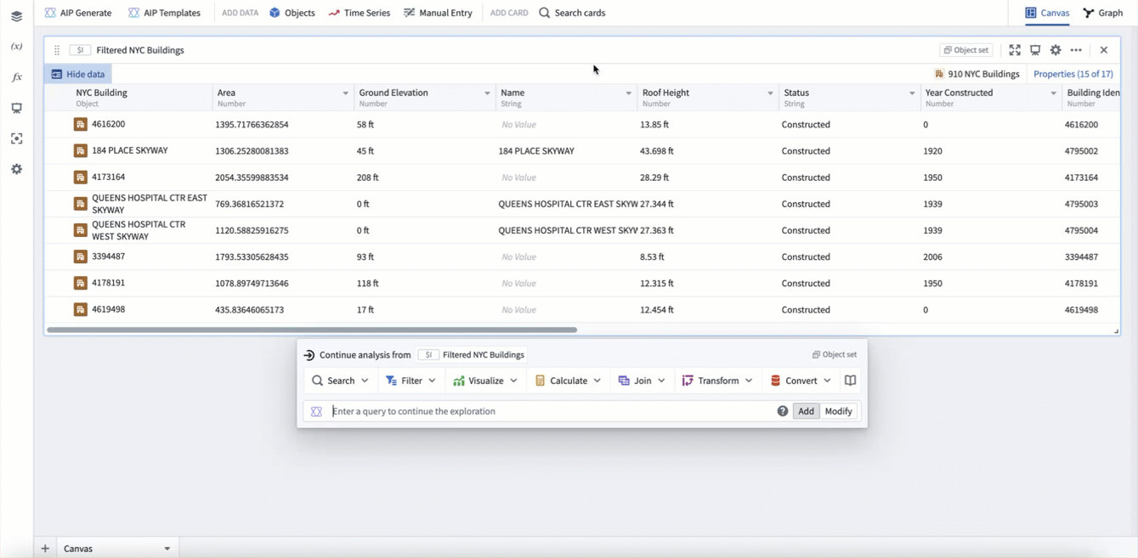Open the Visualize dropdown menu
Viewport: 1138px width, 558px height.
485,380
